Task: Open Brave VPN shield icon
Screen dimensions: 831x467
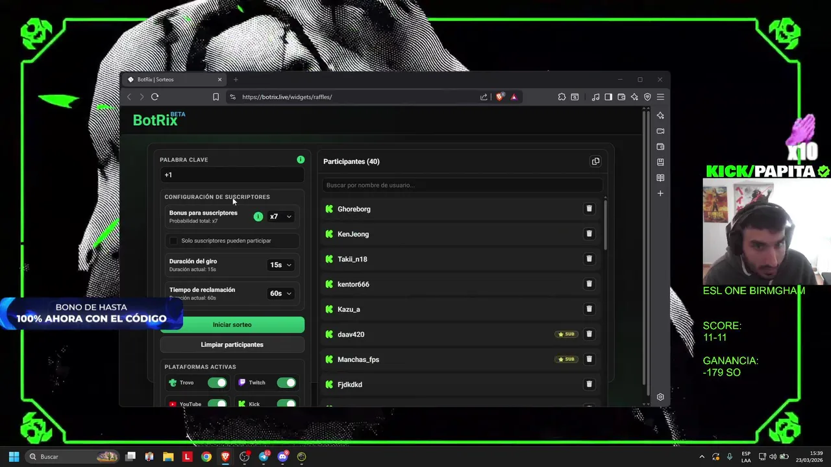Action: point(647,97)
